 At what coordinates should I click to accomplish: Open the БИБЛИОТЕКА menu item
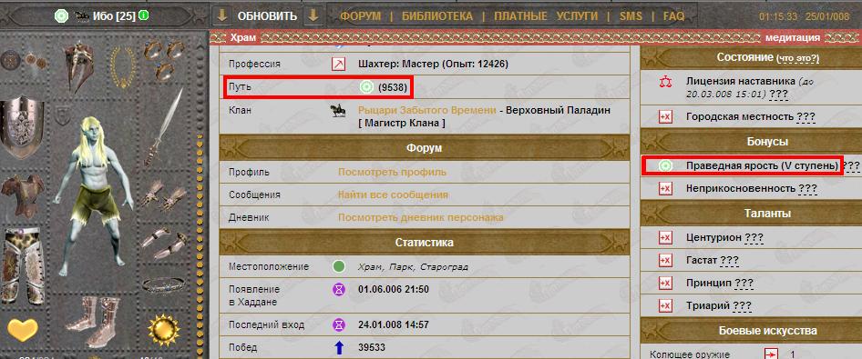(x=437, y=15)
